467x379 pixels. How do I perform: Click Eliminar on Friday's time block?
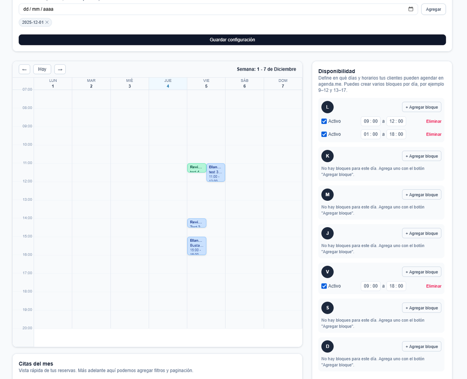[x=434, y=286]
